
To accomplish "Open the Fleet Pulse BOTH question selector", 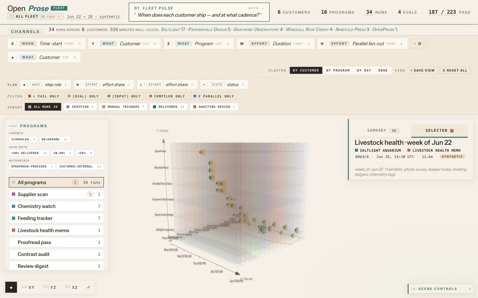I will click(256, 8).
